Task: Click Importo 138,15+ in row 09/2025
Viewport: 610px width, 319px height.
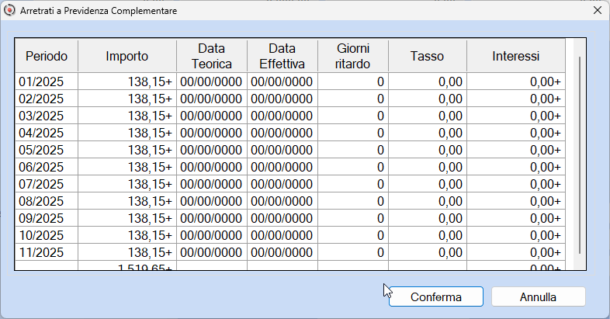Action: [127, 219]
